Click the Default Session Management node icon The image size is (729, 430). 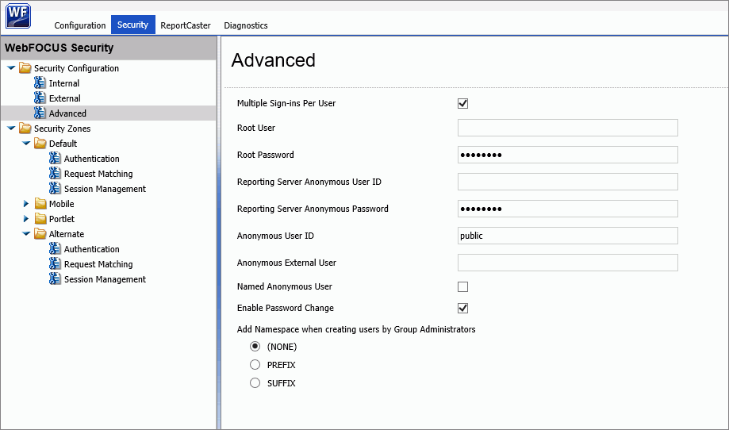55,188
